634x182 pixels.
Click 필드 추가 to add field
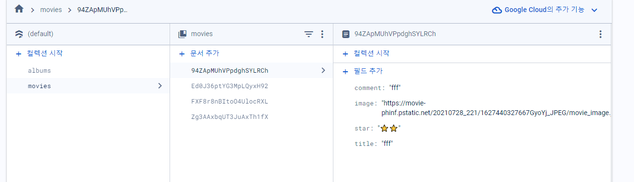[368, 71]
